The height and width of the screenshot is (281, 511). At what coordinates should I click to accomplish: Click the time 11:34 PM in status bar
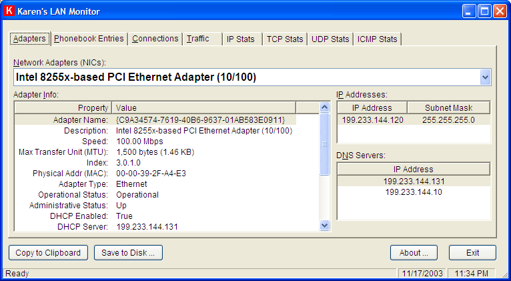[x=471, y=273]
